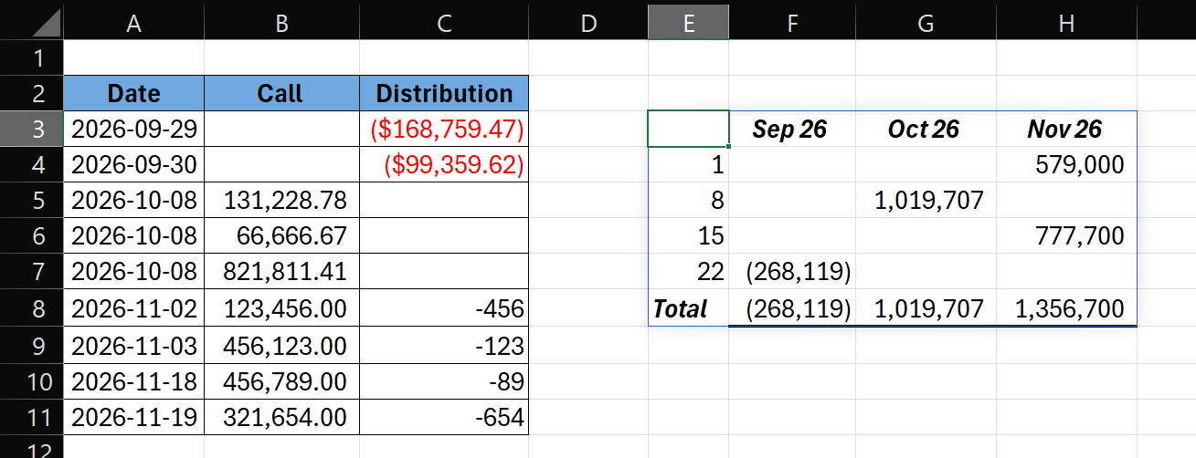
Task: Select Oct 26 total 1,019,707
Action: point(926,308)
